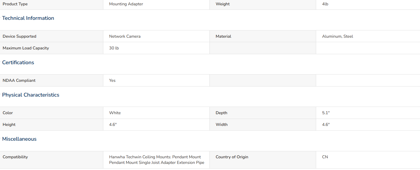Click the CN country value
This screenshot has height=170, width=420.
pyautogui.click(x=325, y=157)
